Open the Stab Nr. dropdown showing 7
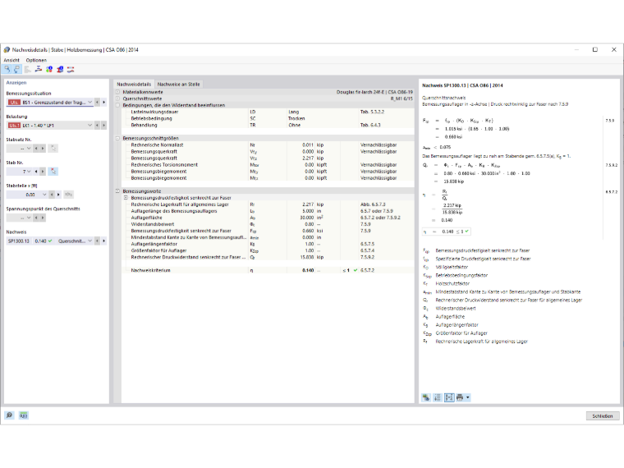 [29, 172]
